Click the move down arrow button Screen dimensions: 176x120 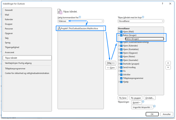pos(168,68)
